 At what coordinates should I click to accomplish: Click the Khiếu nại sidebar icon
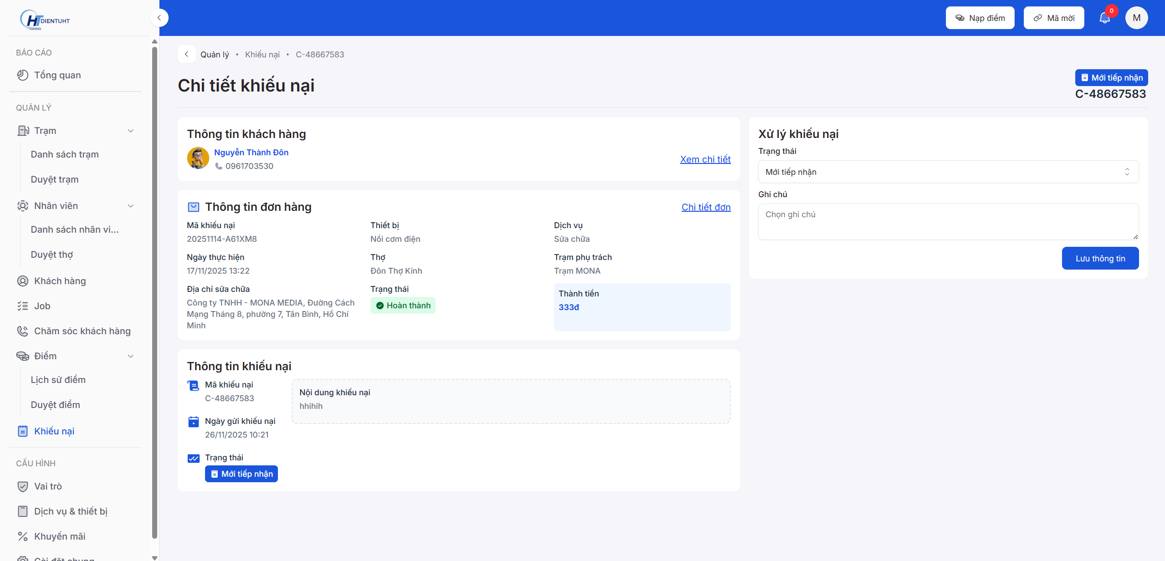coord(23,431)
